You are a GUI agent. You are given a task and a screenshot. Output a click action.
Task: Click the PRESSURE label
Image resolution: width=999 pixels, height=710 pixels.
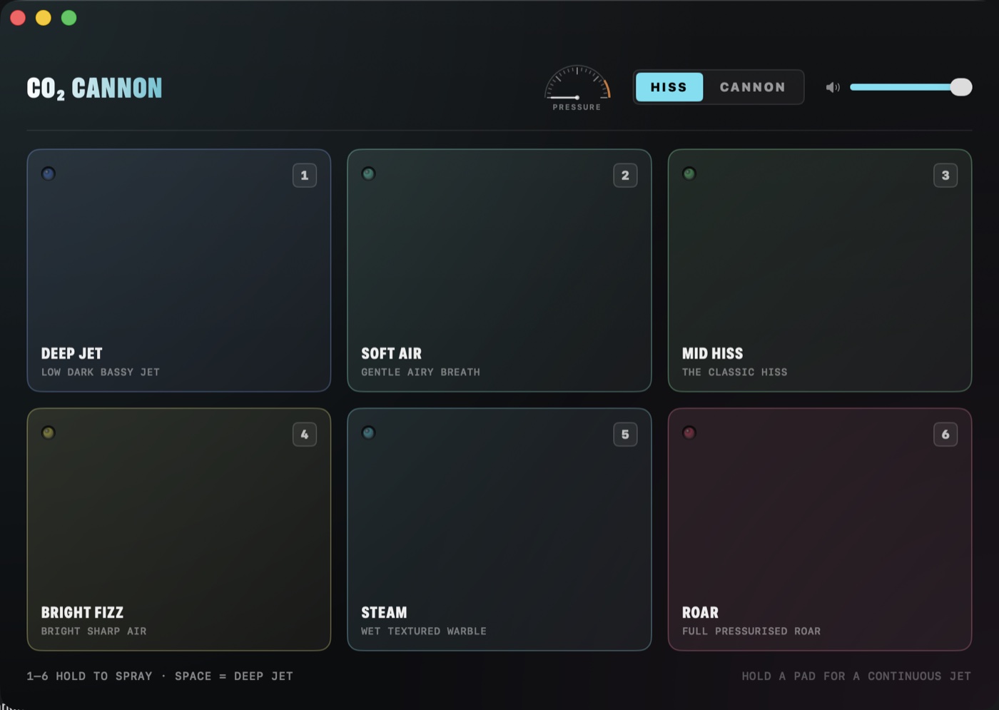coord(577,107)
